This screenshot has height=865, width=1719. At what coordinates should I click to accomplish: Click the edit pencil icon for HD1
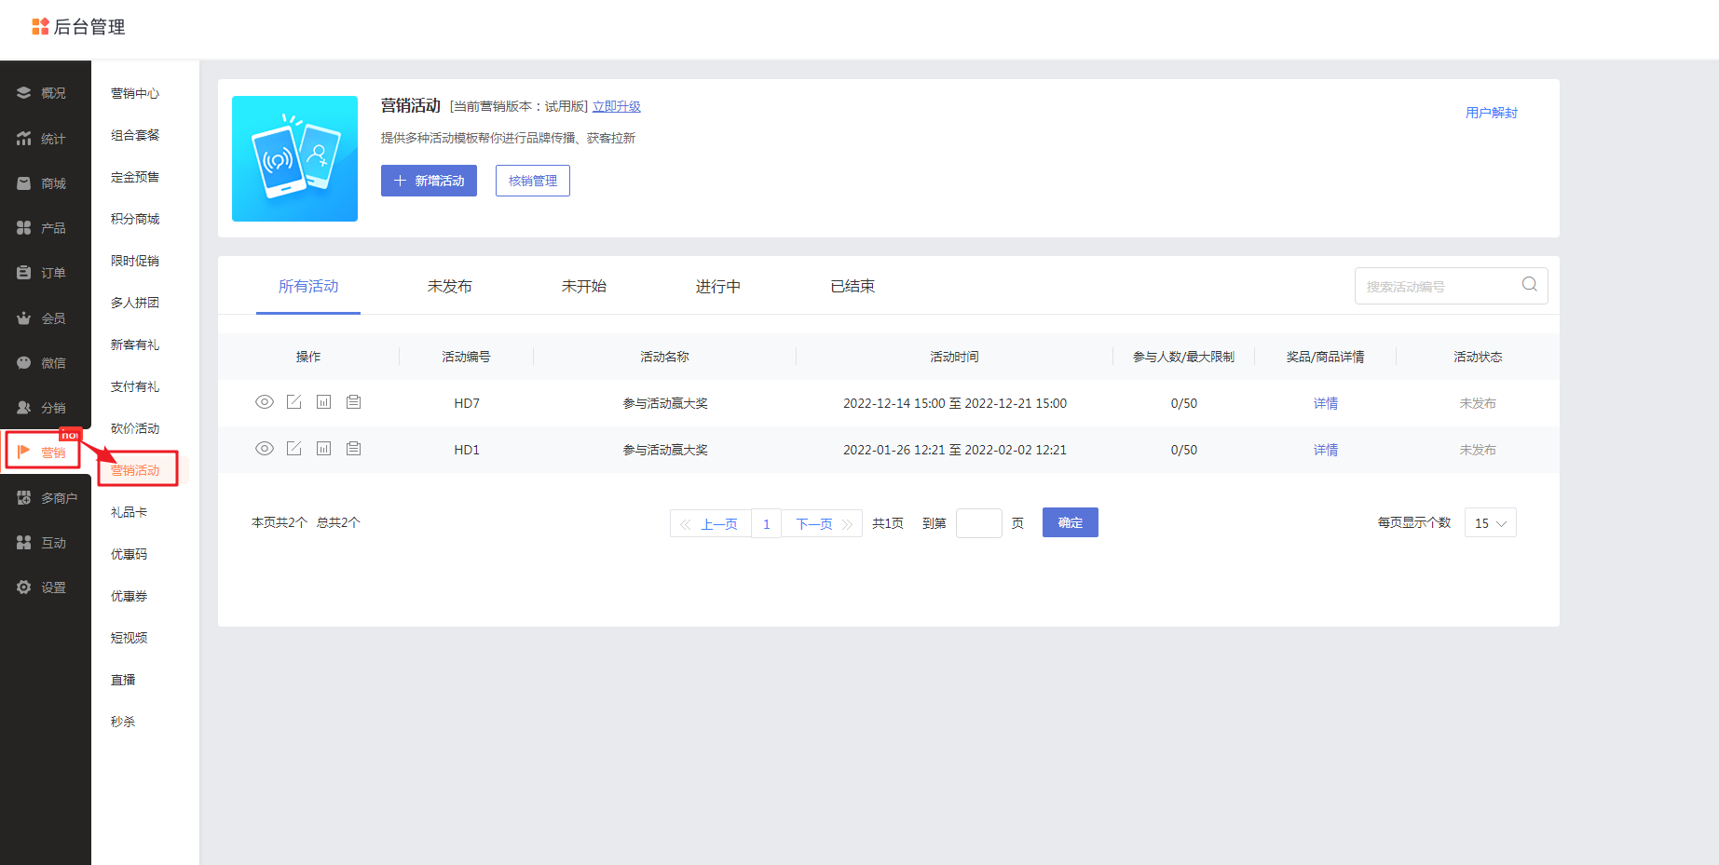click(294, 449)
